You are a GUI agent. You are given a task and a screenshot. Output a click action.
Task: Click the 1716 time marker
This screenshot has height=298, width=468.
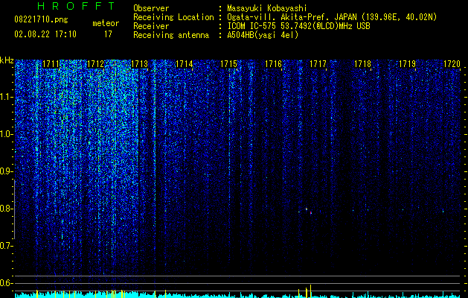click(x=273, y=64)
